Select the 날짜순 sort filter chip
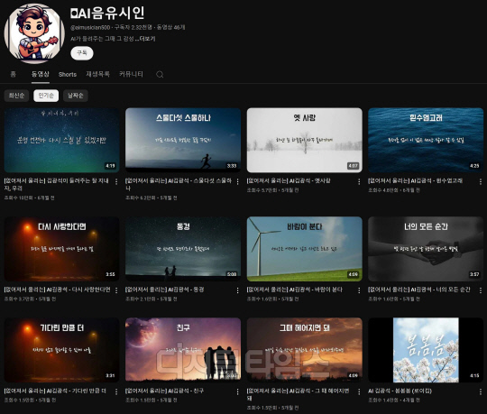 76,96
